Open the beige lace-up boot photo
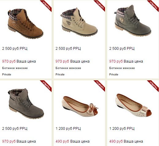Screen dimensions: 159x146 (79, 22)
